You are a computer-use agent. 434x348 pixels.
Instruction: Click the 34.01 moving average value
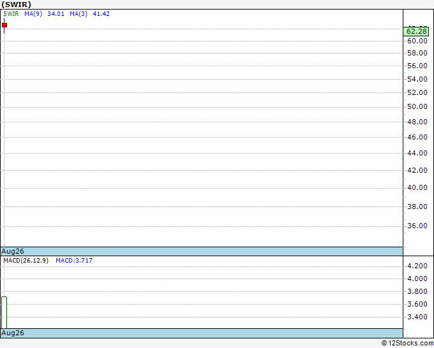tap(56, 14)
